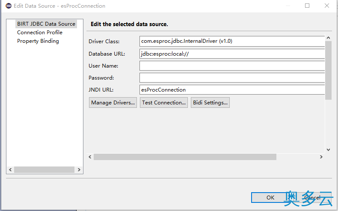Image resolution: width=338 pixels, height=211 pixels.
Task: Maximize the Edit Data Source window
Action: pos(307,6)
